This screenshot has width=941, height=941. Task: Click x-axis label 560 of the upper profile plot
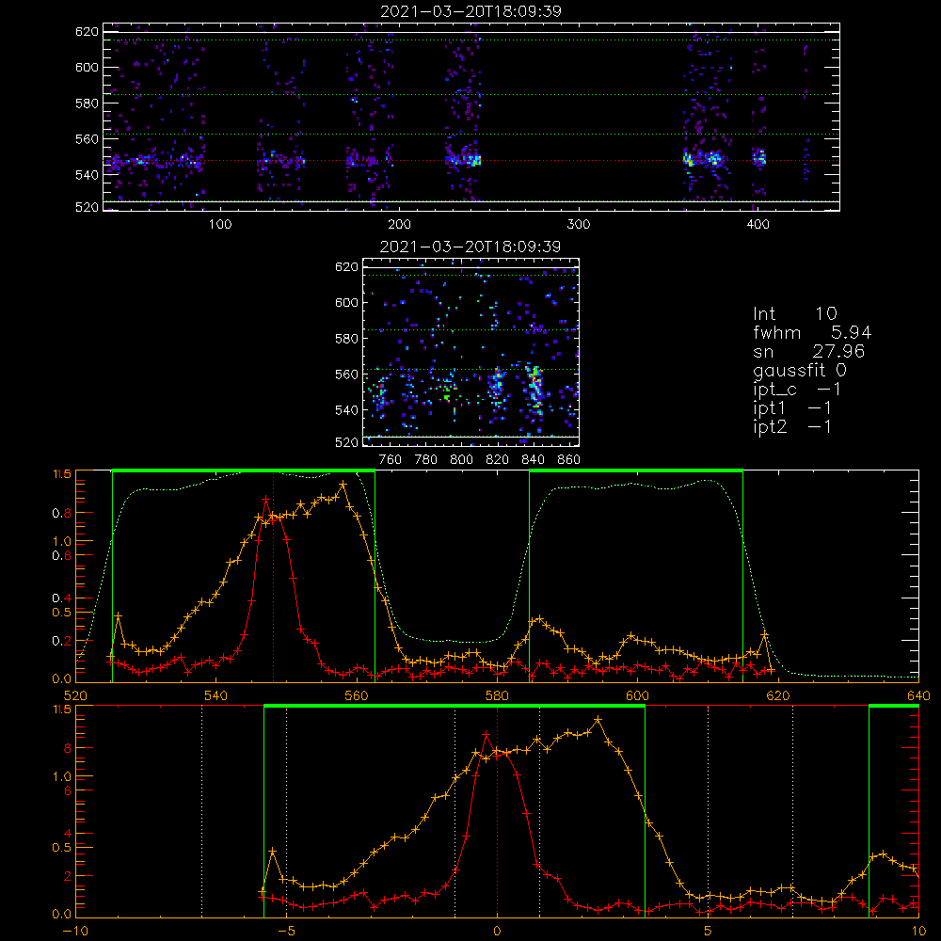[357, 695]
